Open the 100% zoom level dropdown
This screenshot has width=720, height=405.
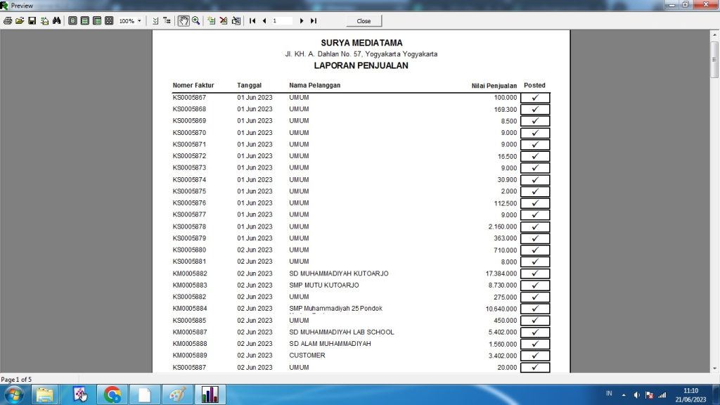[139, 21]
